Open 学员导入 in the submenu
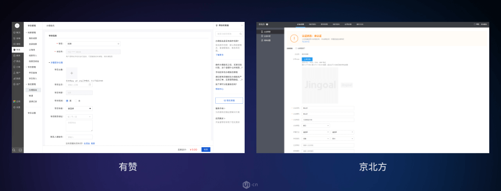The height and width of the screenshot is (191, 501). (x=33, y=78)
